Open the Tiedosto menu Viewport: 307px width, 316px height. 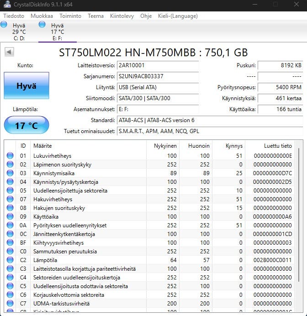coord(14,16)
